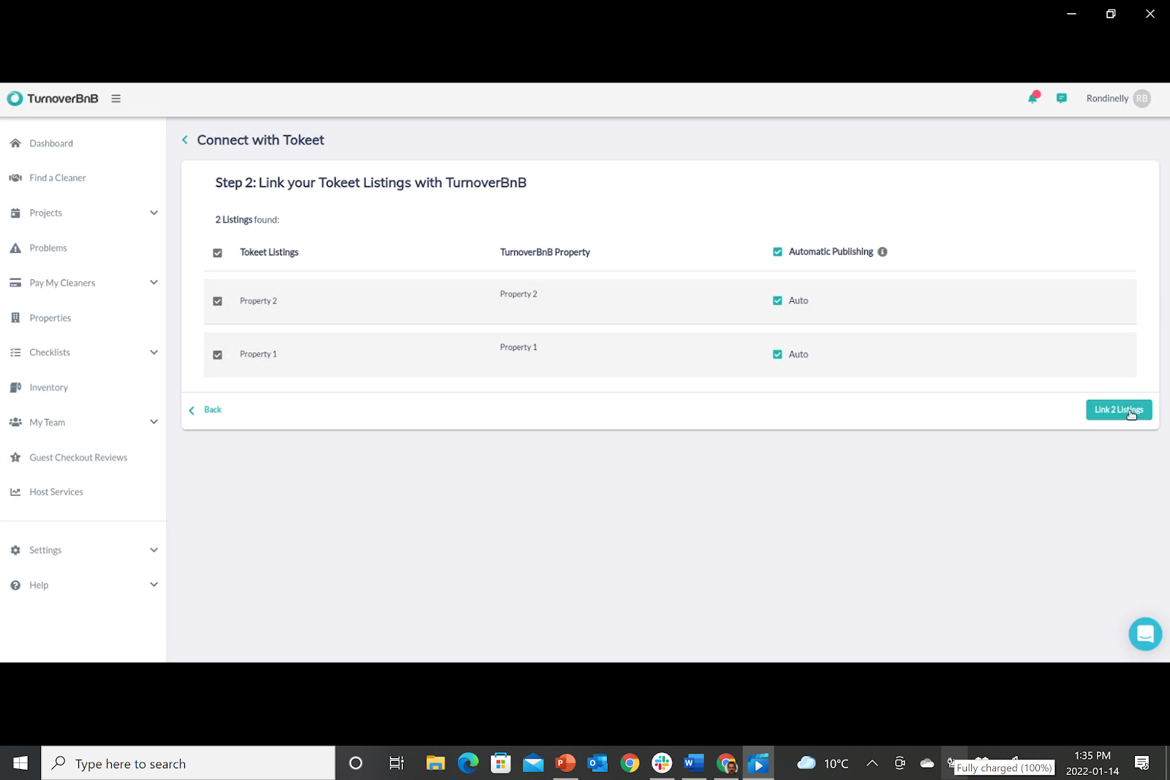Open the Mail app from taskbar
The width and height of the screenshot is (1170, 780).
tap(533, 763)
